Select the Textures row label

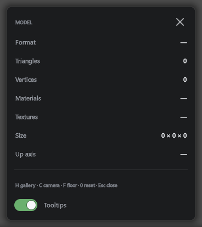coord(26,117)
